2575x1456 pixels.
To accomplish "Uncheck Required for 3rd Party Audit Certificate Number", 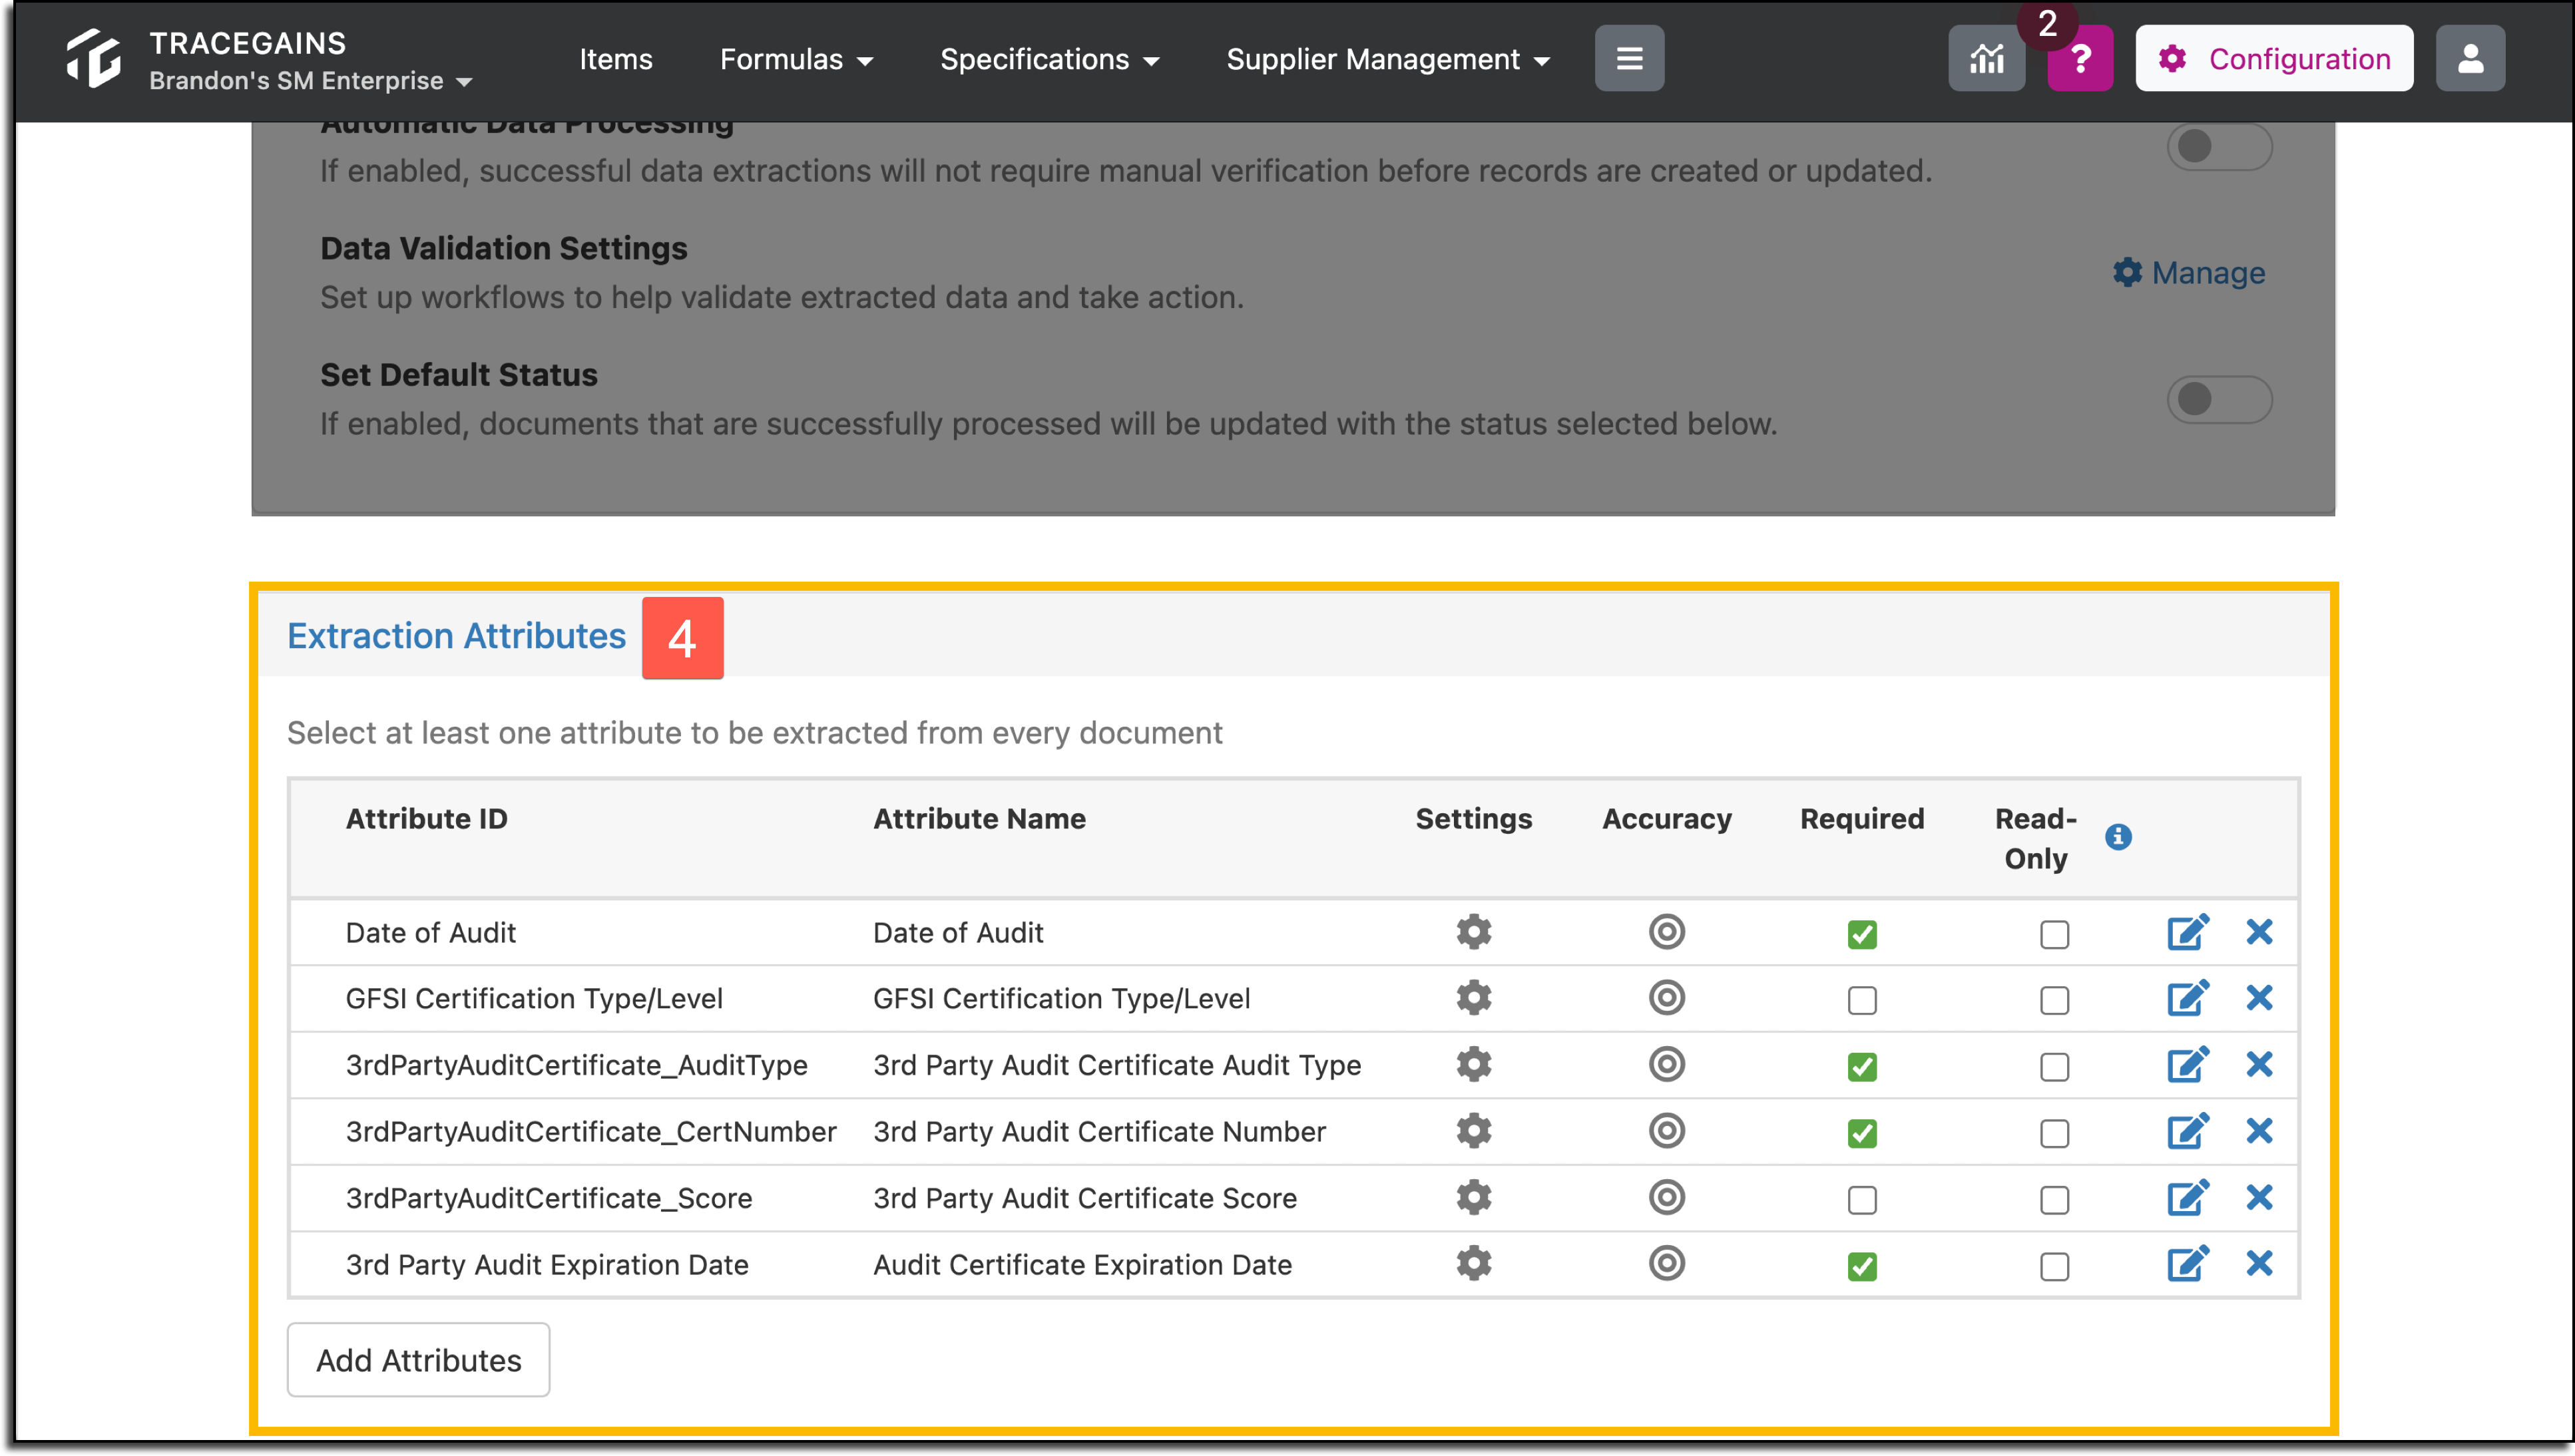I will coord(1862,1133).
